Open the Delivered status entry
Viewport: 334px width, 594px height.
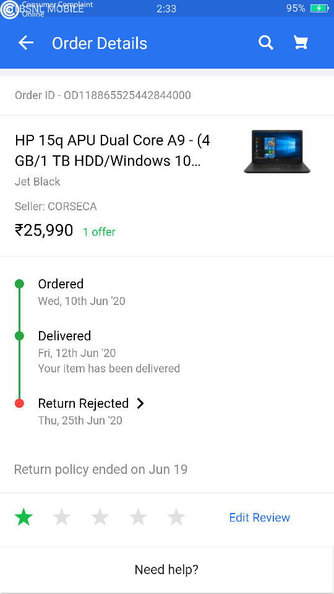point(109,352)
